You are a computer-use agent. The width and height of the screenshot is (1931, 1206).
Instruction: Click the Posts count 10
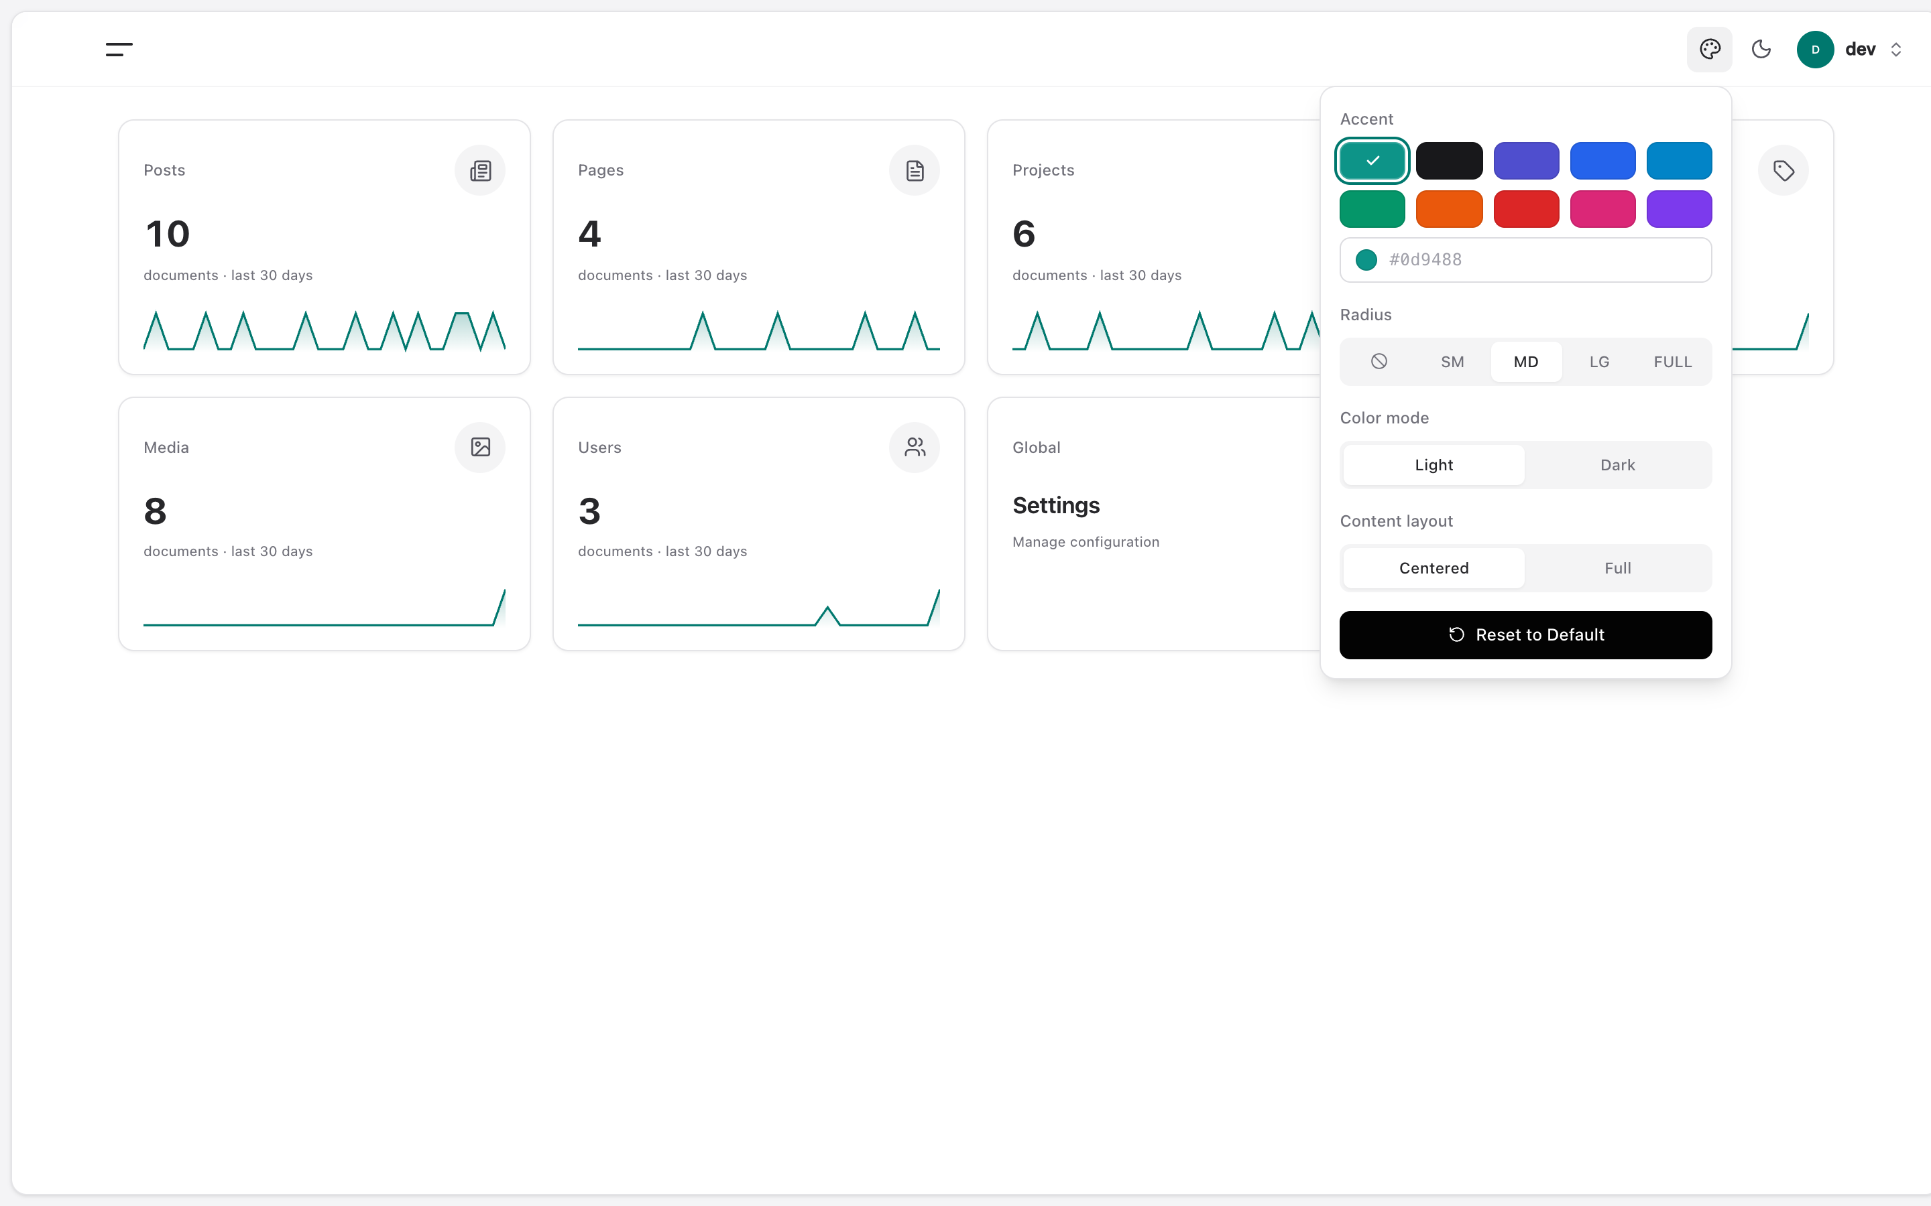point(168,234)
